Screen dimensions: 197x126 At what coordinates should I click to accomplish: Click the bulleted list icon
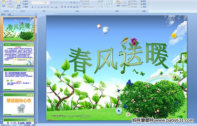click(62, 3)
